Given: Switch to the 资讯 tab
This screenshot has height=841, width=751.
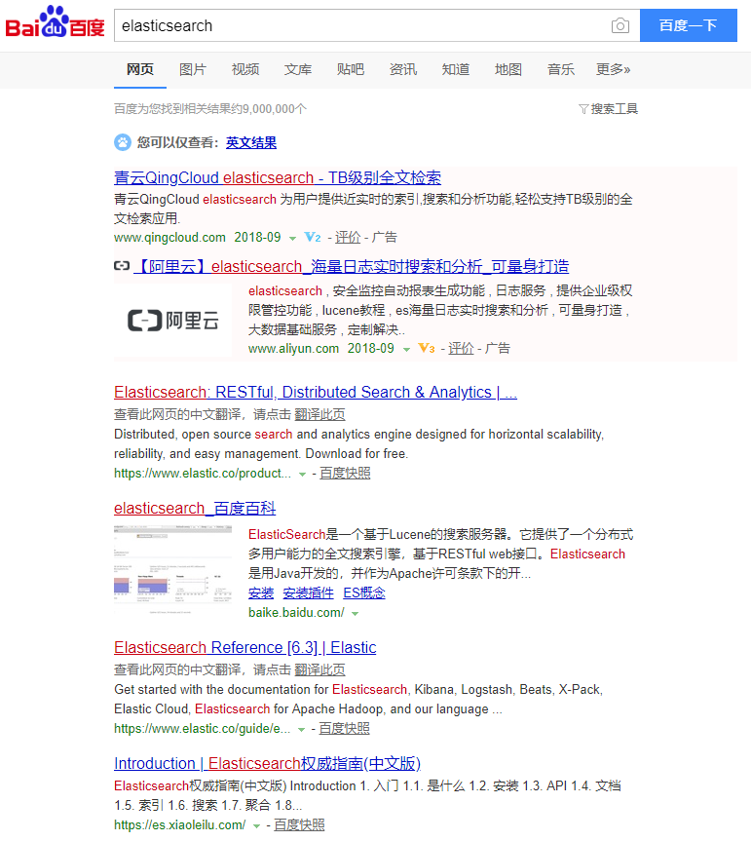Looking at the screenshot, I should point(402,70).
